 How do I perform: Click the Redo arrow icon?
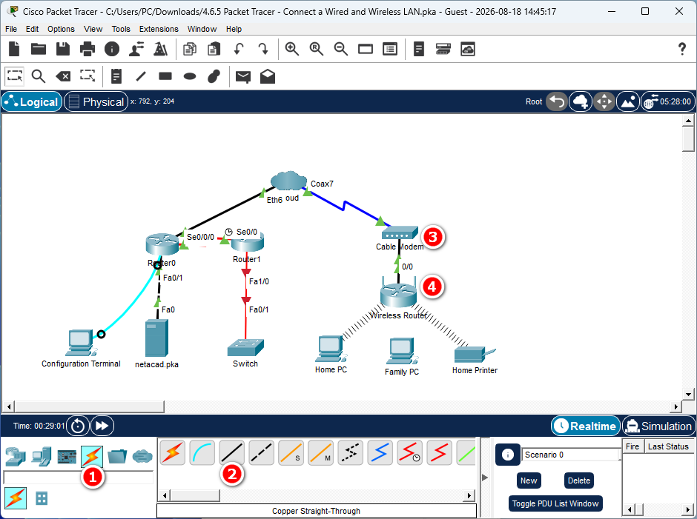point(263,49)
